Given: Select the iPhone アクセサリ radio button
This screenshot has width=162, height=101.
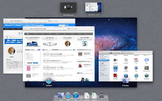Looking at the screenshot, I should click(x=27, y=57).
